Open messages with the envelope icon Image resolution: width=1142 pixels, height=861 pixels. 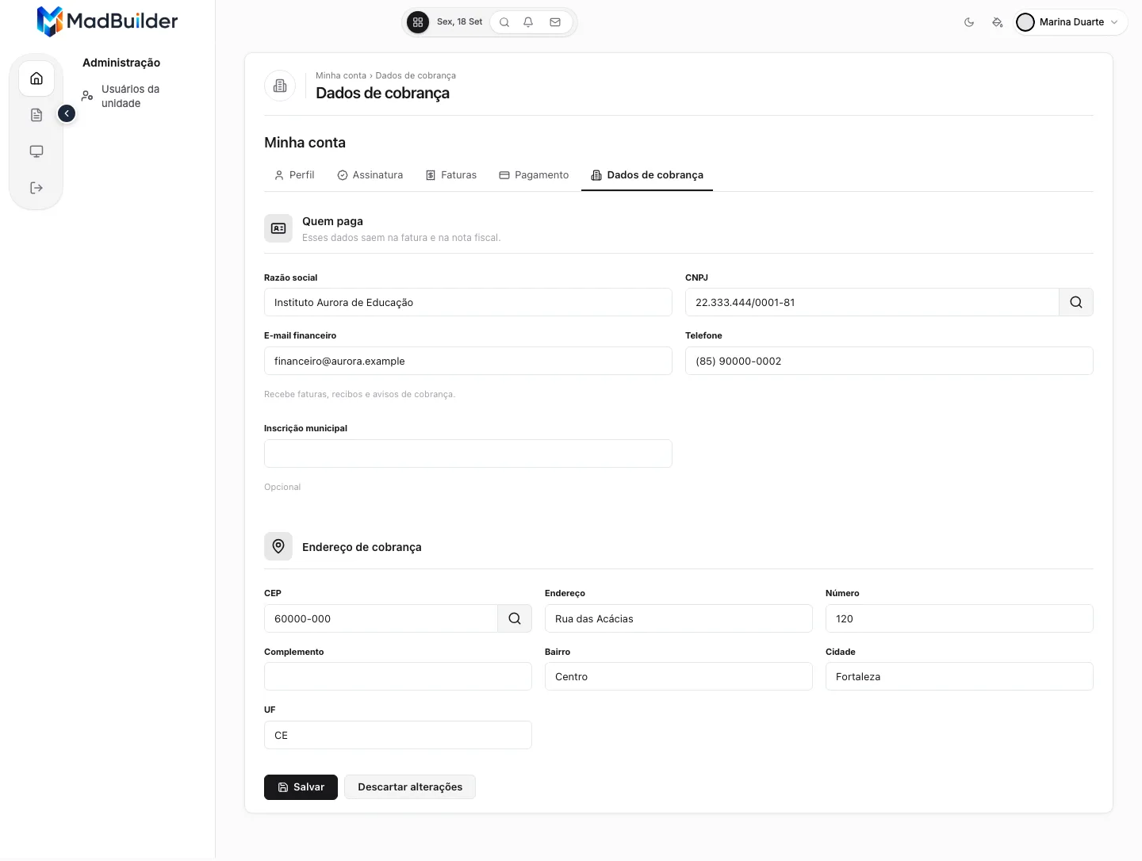point(555,22)
